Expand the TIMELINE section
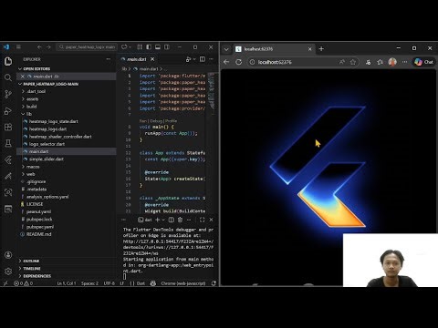This screenshot has width=438, height=328. click(32, 269)
